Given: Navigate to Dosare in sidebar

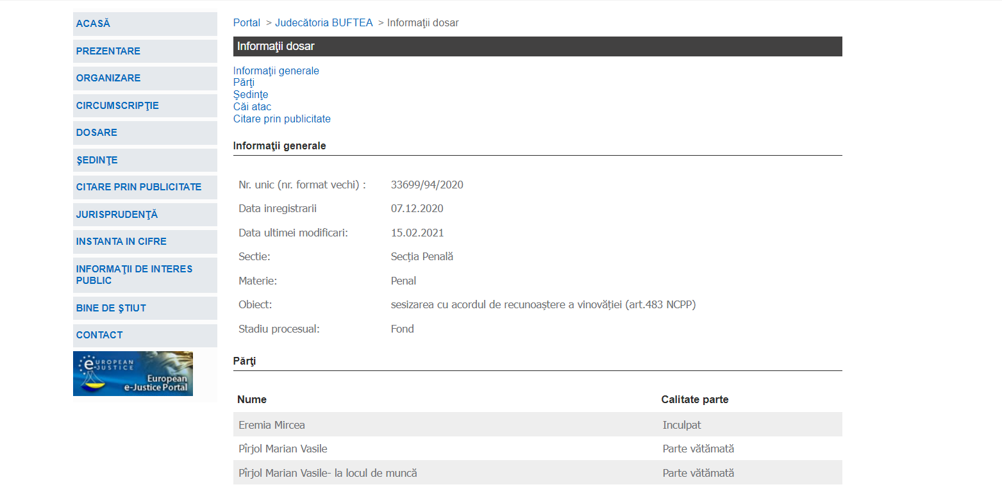Looking at the screenshot, I should pos(96,133).
